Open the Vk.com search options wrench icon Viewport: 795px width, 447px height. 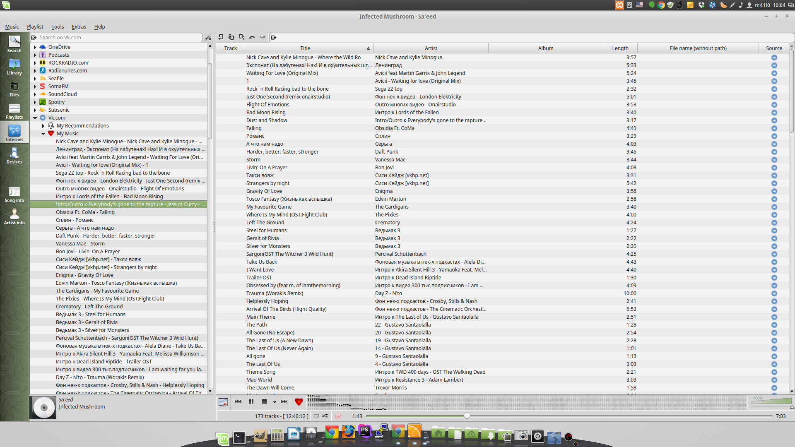[208, 37]
